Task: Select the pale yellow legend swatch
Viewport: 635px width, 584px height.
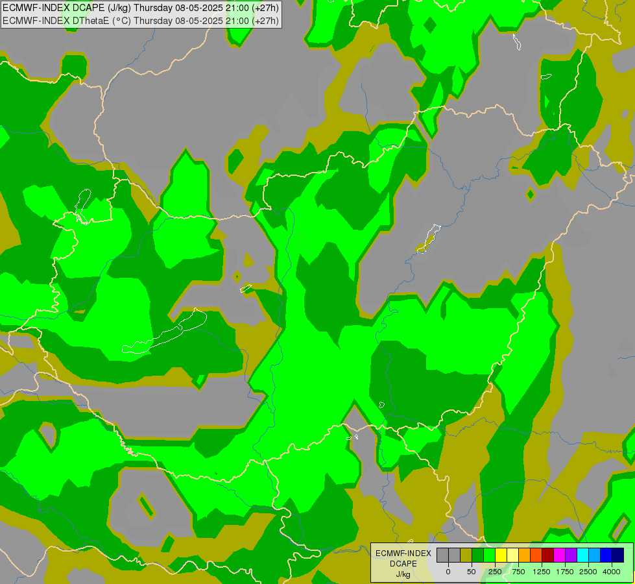Action: [x=512, y=555]
